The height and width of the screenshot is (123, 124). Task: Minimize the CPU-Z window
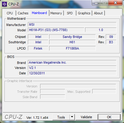pyautogui.click(x=96, y=3)
